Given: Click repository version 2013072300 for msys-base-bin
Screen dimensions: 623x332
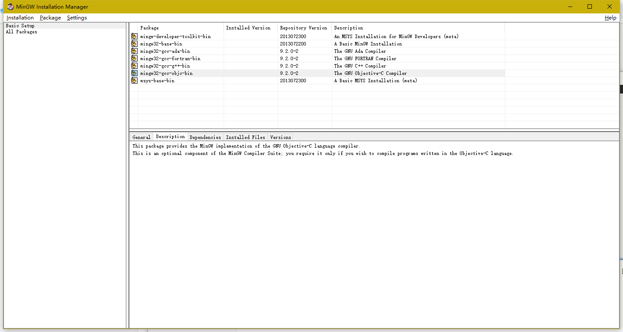Looking at the screenshot, I should pyautogui.click(x=293, y=81).
